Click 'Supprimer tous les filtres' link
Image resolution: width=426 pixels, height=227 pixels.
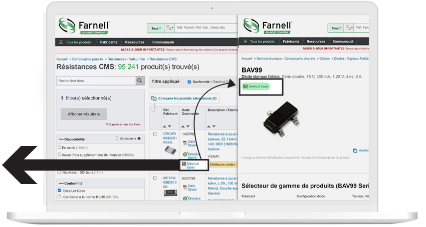pos(123,124)
